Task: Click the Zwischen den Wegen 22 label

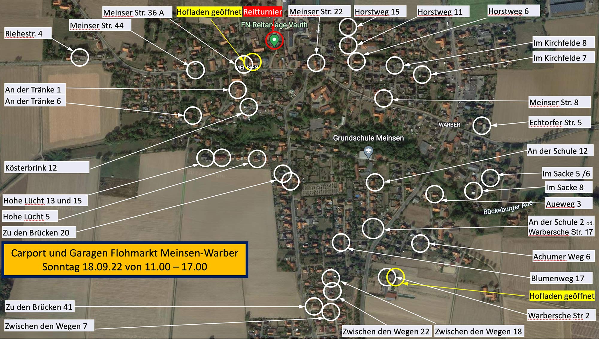Action: click(x=386, y=332)
